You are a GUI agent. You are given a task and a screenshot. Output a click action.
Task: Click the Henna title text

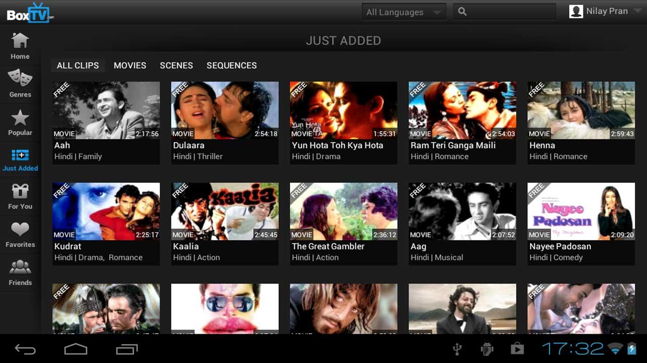pos(542,145)
